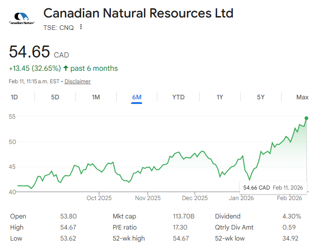Click the Qtrly Div Amt label
Screen dimensions: 311x247
pos(234,227)
